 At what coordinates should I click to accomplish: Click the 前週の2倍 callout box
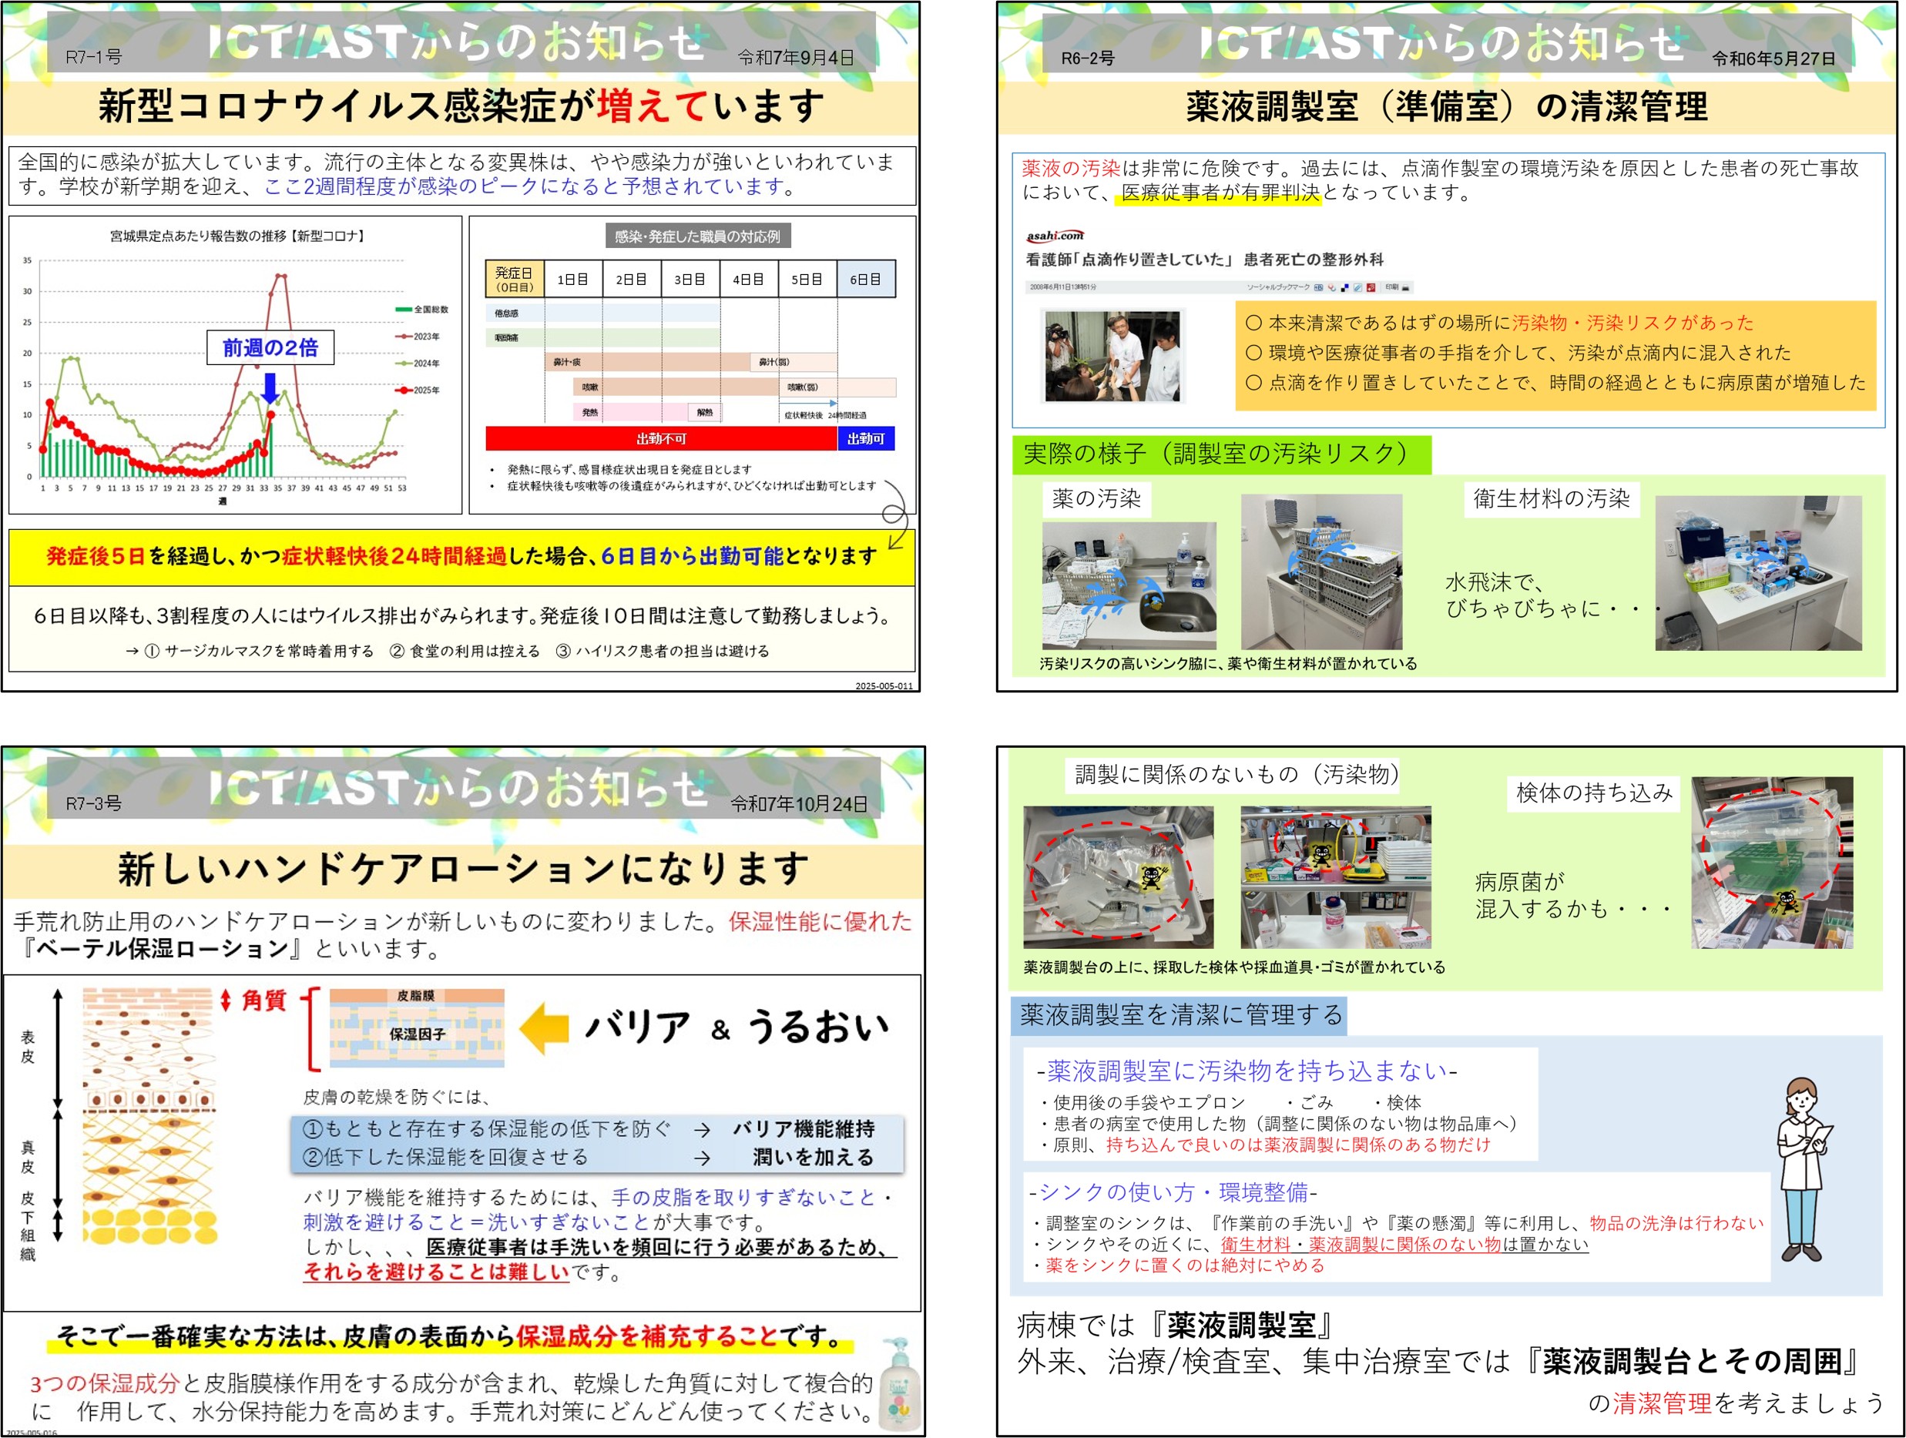(270, 347)
